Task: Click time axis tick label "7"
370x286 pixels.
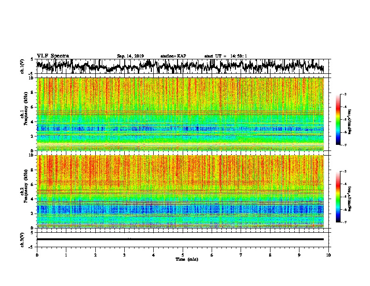Action: tap(241, 255)
